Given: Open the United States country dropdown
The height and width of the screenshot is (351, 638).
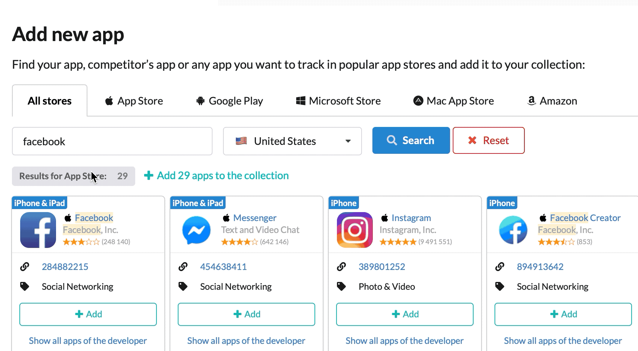Looking at the screenshot, I should (x=292, y=141).
